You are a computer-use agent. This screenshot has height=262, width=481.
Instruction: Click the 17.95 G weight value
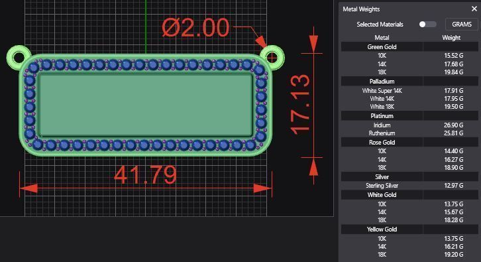tap(453, 99)
